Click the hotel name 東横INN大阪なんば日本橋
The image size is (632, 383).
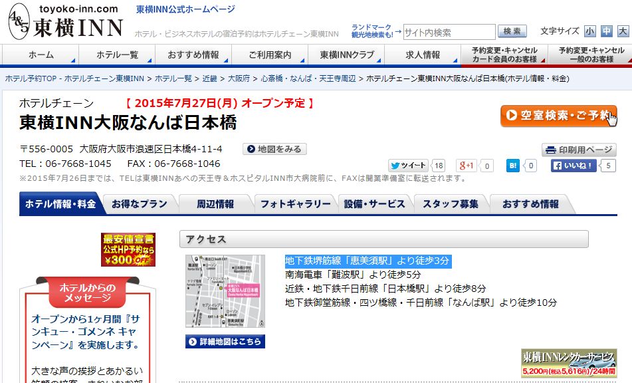(128, 122)
